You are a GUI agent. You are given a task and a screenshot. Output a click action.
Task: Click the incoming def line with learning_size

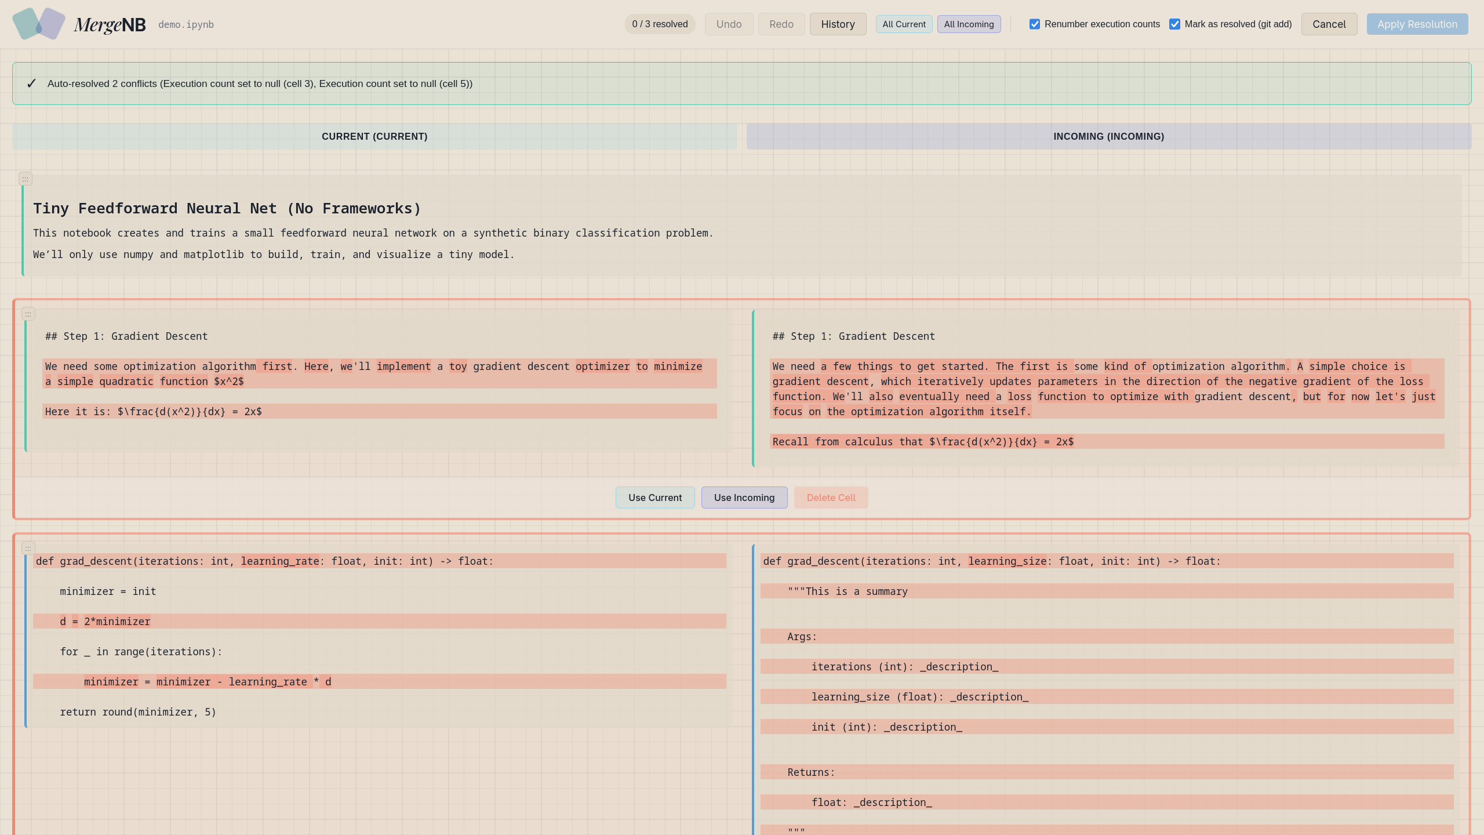pyautogui.click(x=1107, y=561)
